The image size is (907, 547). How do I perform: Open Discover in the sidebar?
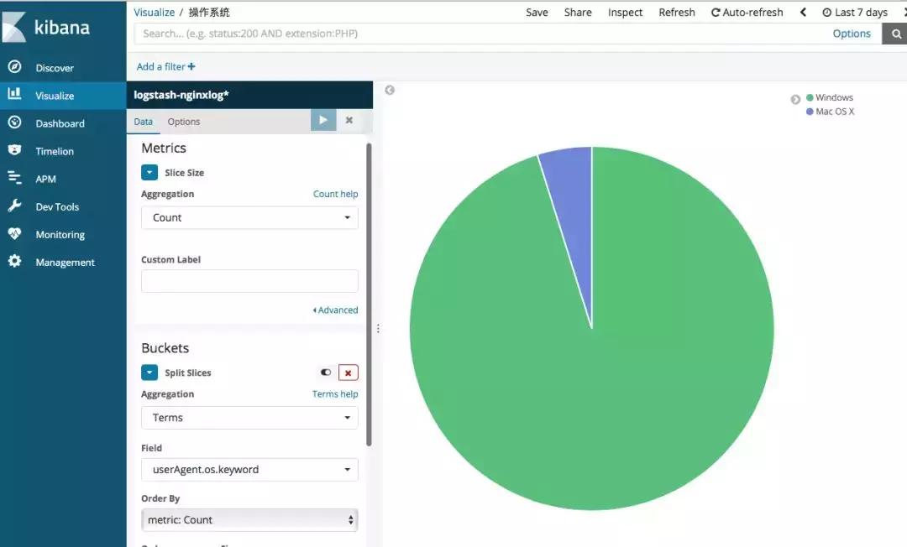pyautogui.click(x=54, y=67)
